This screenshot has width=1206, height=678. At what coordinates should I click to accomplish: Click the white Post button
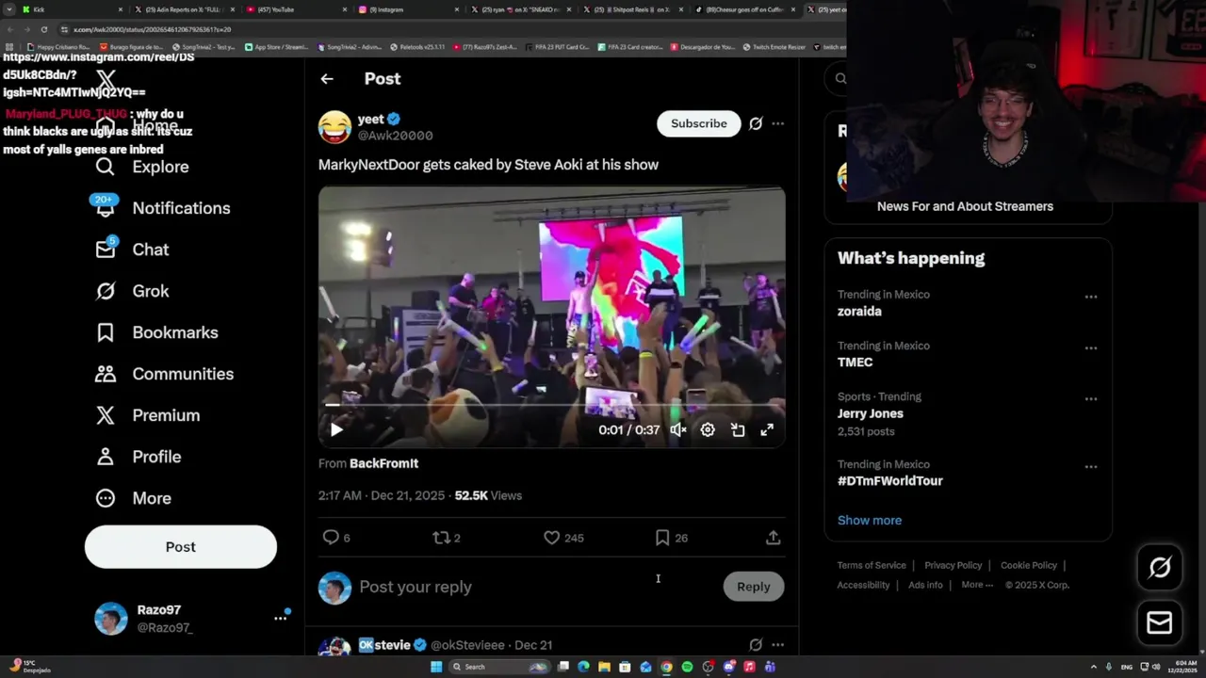pos(181,547)
